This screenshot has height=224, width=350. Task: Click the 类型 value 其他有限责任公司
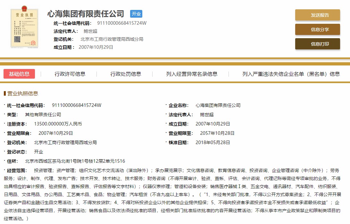[43, 115]
